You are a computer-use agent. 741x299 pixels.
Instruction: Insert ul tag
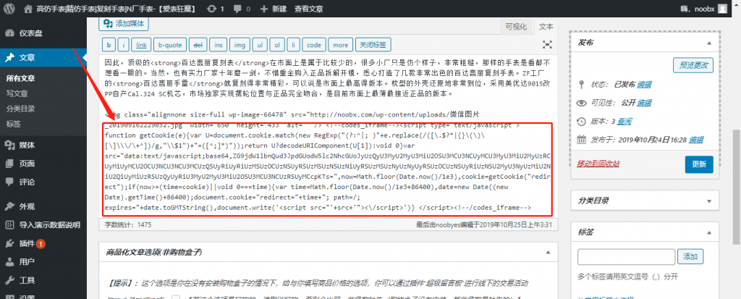tap(260, 45)
